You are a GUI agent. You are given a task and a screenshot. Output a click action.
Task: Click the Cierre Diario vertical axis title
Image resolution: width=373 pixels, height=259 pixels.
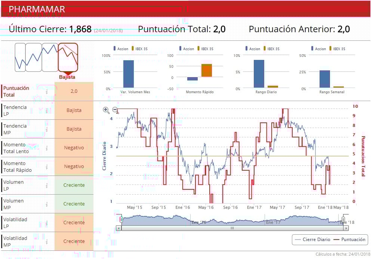[104, 156]
